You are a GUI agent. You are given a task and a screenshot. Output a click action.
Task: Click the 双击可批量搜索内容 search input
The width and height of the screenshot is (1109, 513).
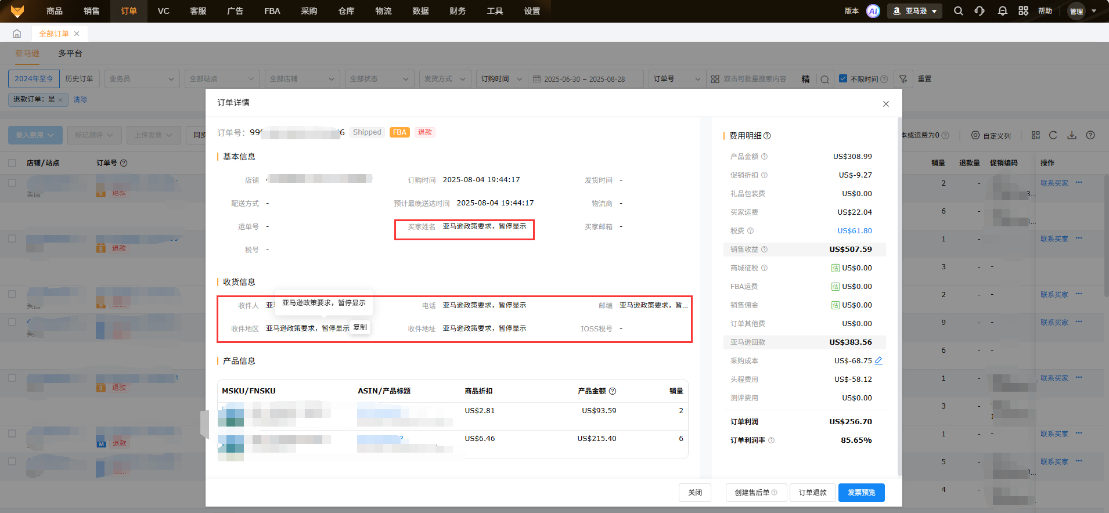[755, 79]
